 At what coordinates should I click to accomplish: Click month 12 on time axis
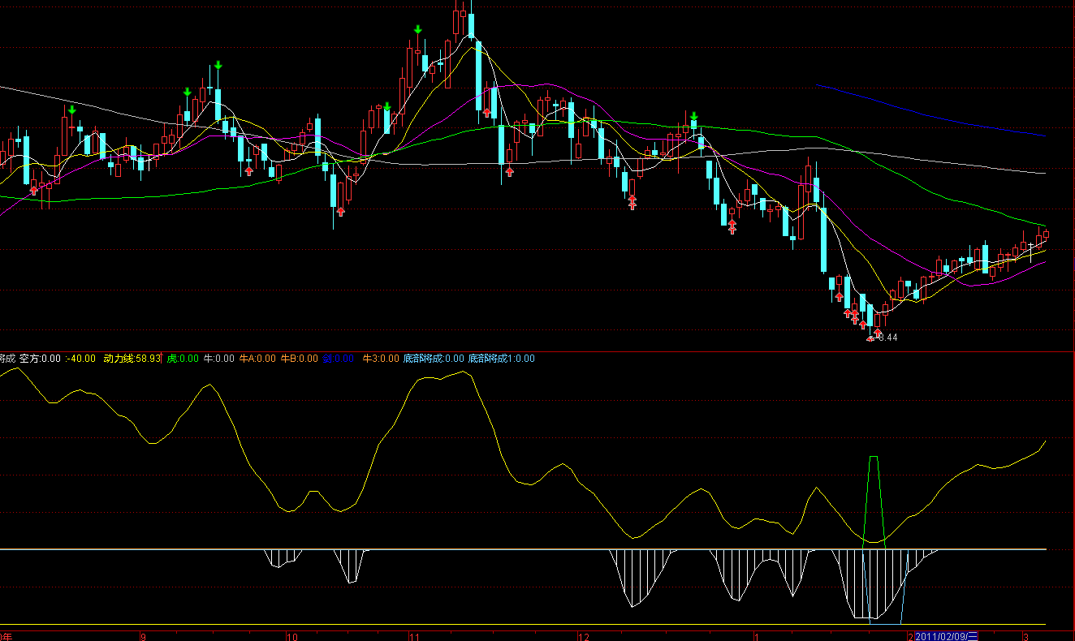pos(584,635)
